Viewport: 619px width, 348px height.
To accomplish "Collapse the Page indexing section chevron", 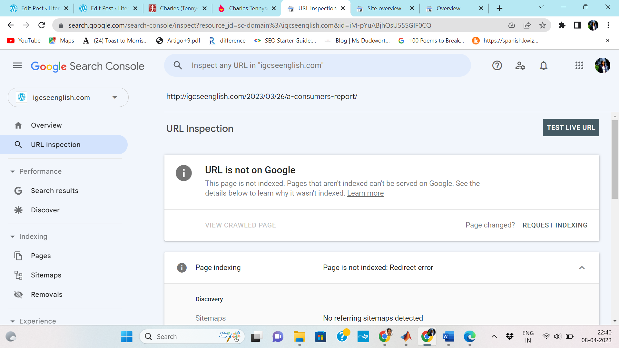I will [582, 268].
